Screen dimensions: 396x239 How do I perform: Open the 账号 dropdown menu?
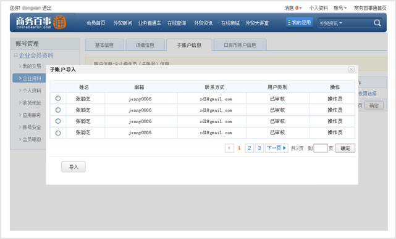tap(340, 8)
